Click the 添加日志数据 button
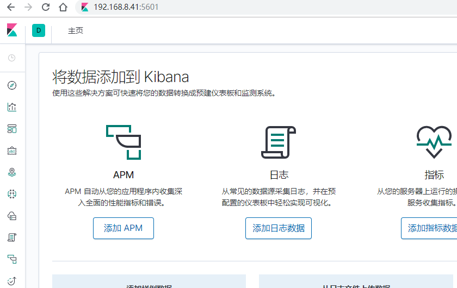This screenshot has height=288, width=457. click(x=279, y=228)
